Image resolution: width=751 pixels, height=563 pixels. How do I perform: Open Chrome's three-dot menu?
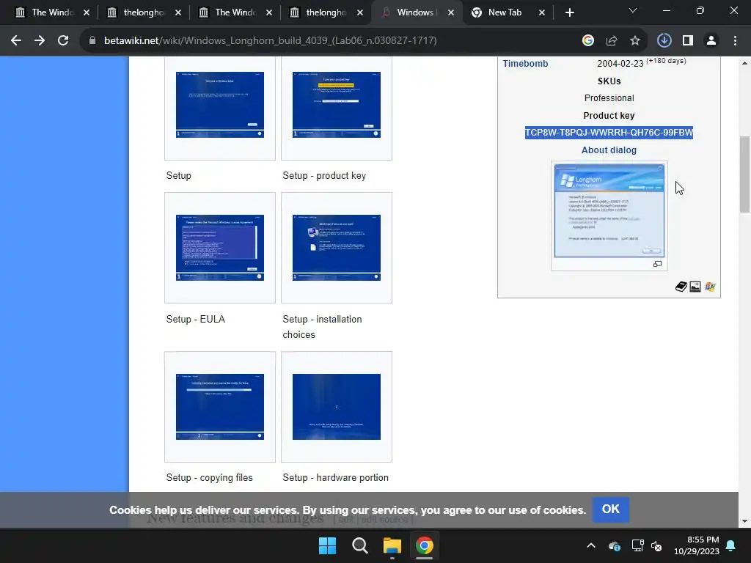pos(735,41)
